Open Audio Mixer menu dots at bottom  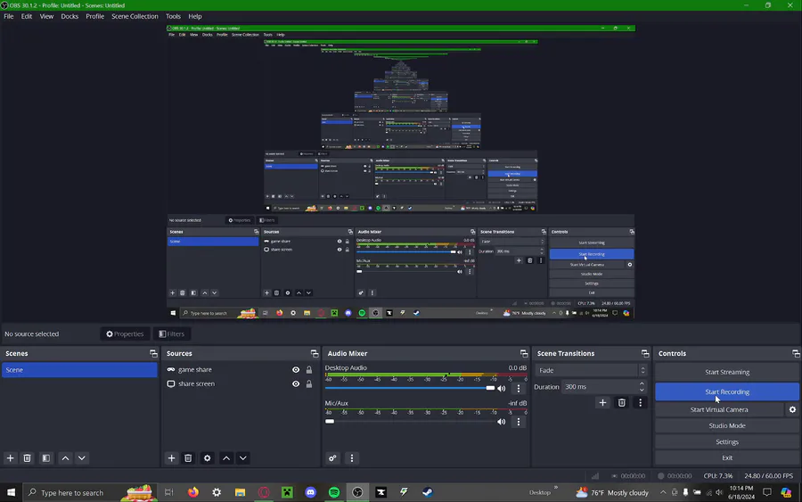click(351, 458)
